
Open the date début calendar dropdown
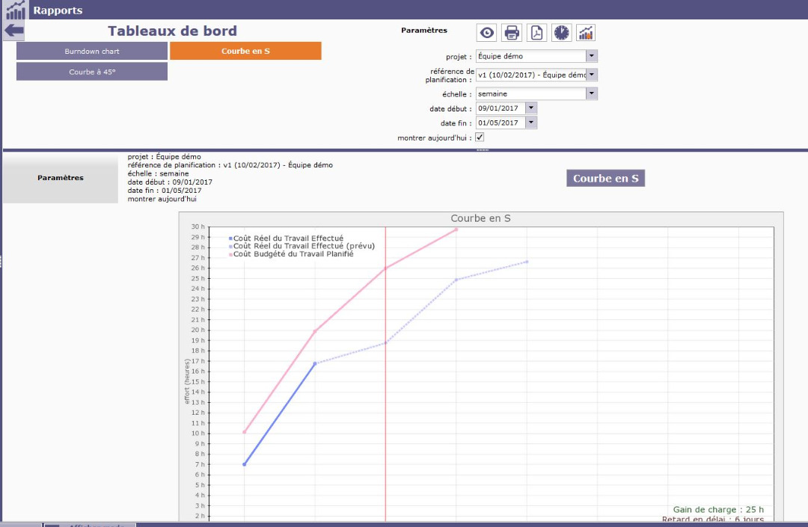click(x=531, y=108)
